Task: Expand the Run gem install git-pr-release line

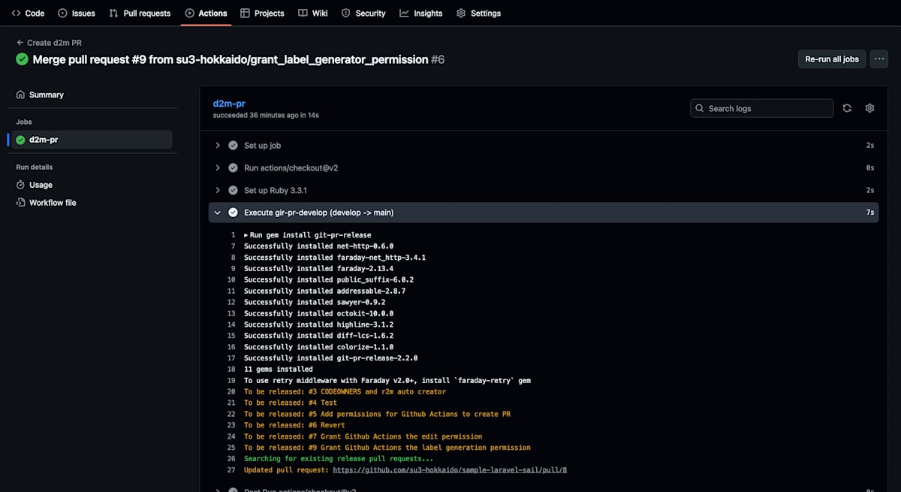Action: click(x=307, y=235)
